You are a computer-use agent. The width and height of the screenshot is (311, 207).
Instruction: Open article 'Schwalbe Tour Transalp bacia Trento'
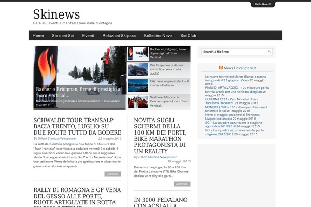[77, 126]
